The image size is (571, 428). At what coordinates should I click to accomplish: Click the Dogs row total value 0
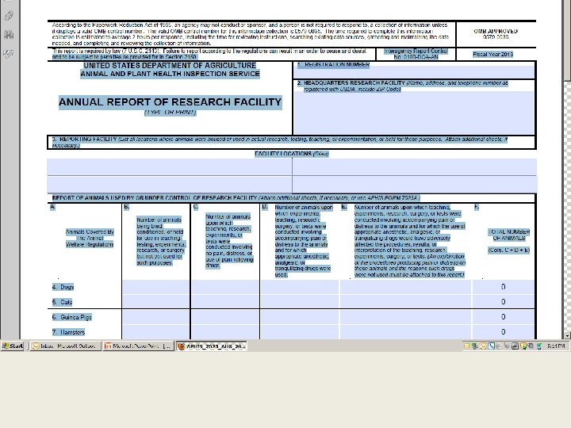click(504, 287)
